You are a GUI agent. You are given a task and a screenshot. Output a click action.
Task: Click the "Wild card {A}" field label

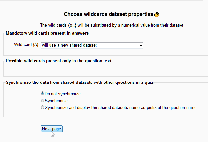[26, 45]
